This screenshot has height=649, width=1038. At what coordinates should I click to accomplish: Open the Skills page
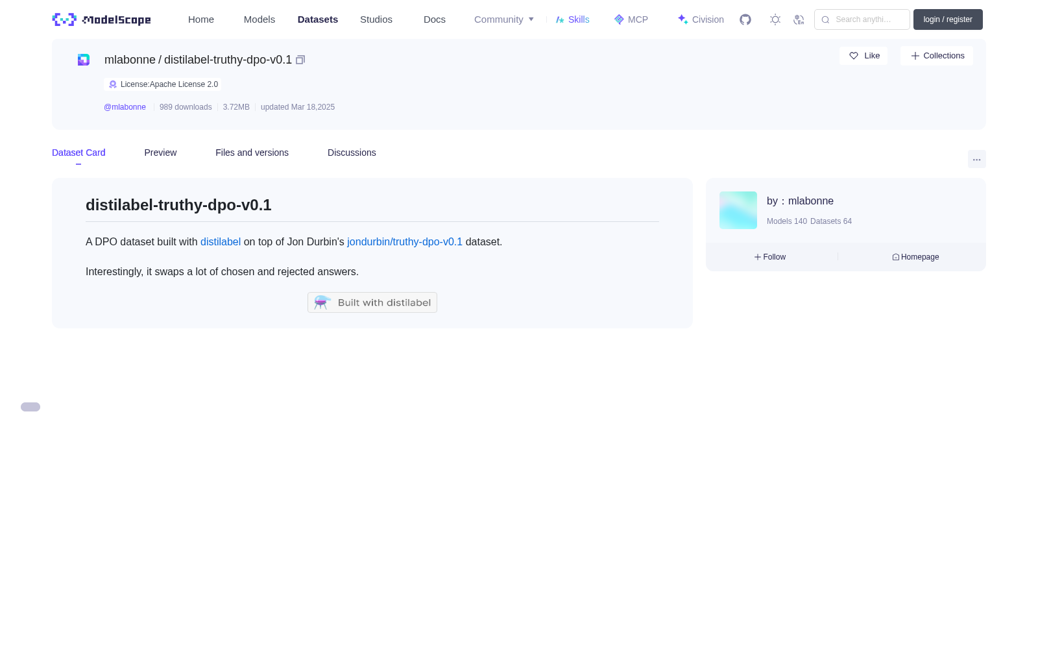point(573,19)
